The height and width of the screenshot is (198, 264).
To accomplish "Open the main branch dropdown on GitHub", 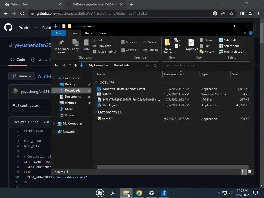I will pyautogui.click(x=22, y=76).
